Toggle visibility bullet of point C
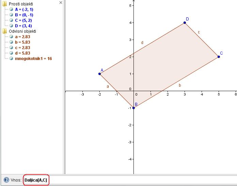Viewport: 237px width, 186px height. (x=12, y=20)
